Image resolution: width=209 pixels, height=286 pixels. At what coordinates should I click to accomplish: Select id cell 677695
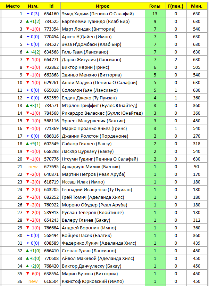coord(52,167)
